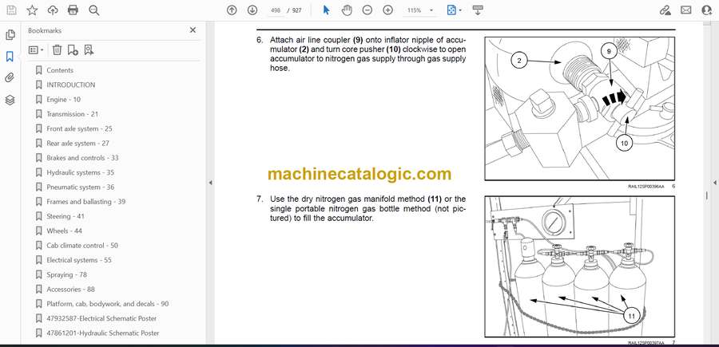The height and width of the screenshot is (347, 719).
Task: Click the zoom out minus icon
Action: tap(367, 10)
